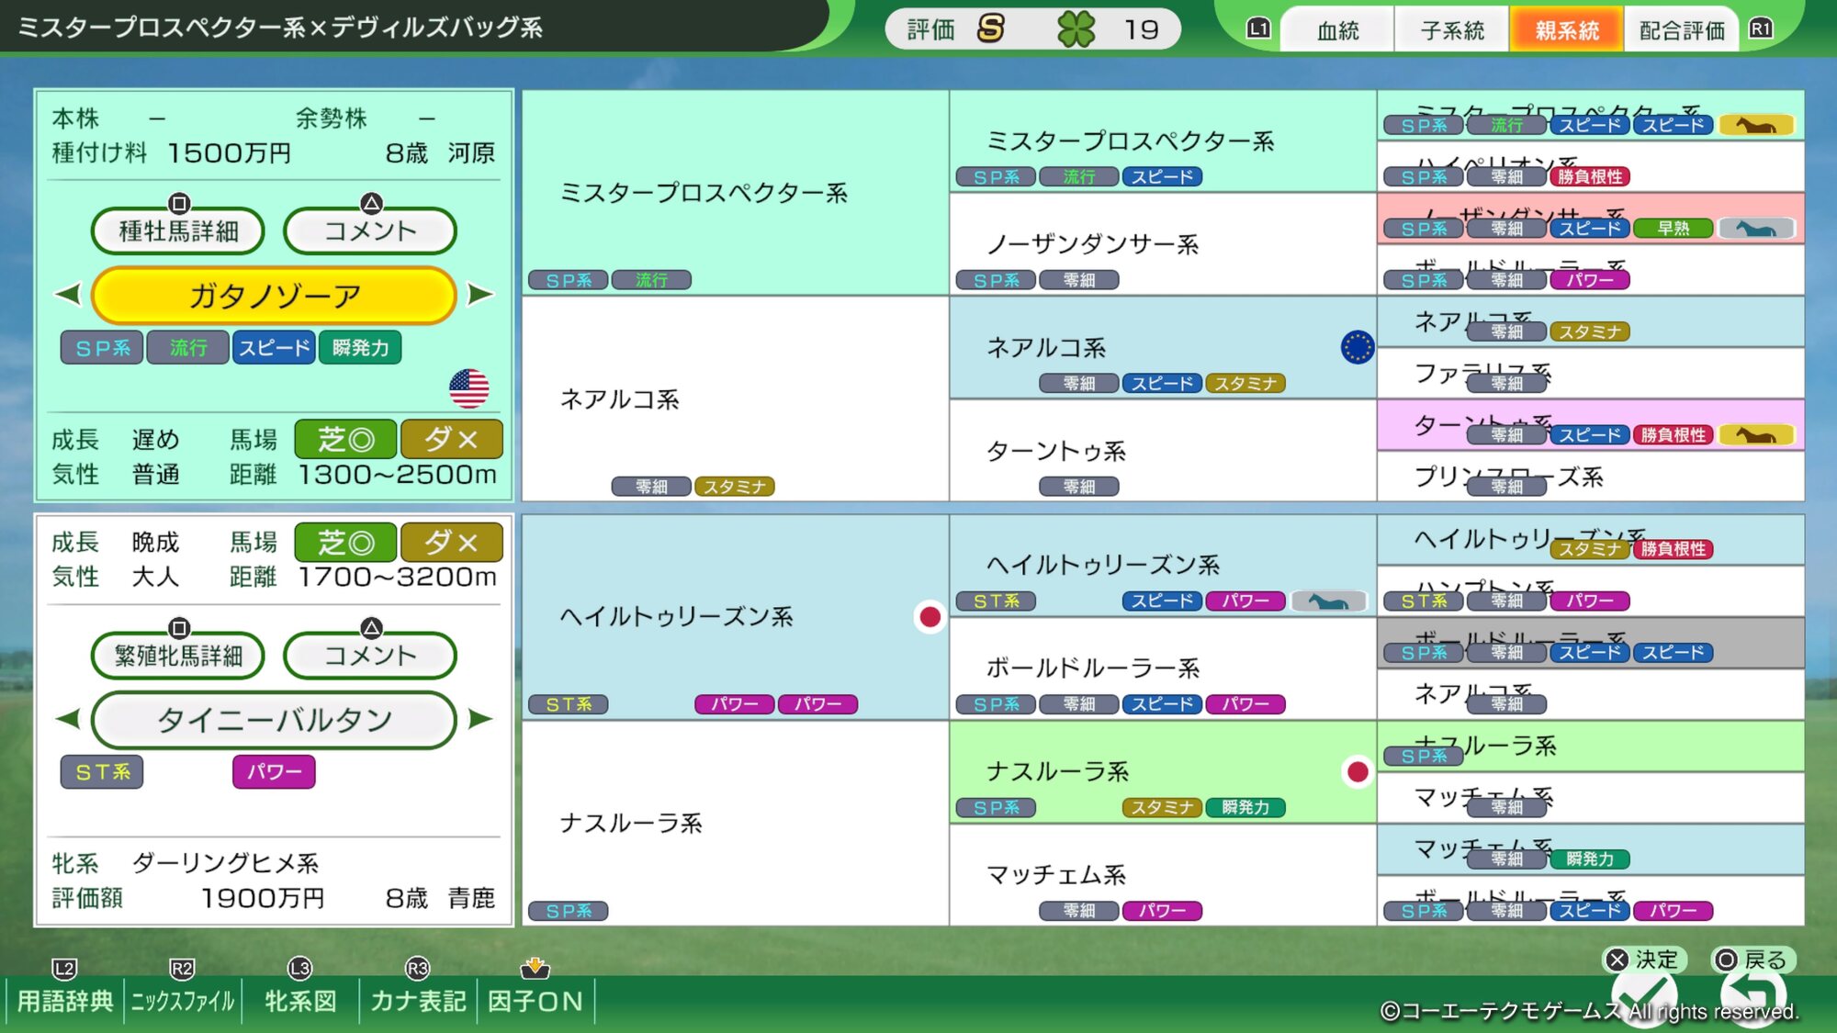
Task: Click the S rating icon
Action: pyautogui.click(x=990, y=29)
